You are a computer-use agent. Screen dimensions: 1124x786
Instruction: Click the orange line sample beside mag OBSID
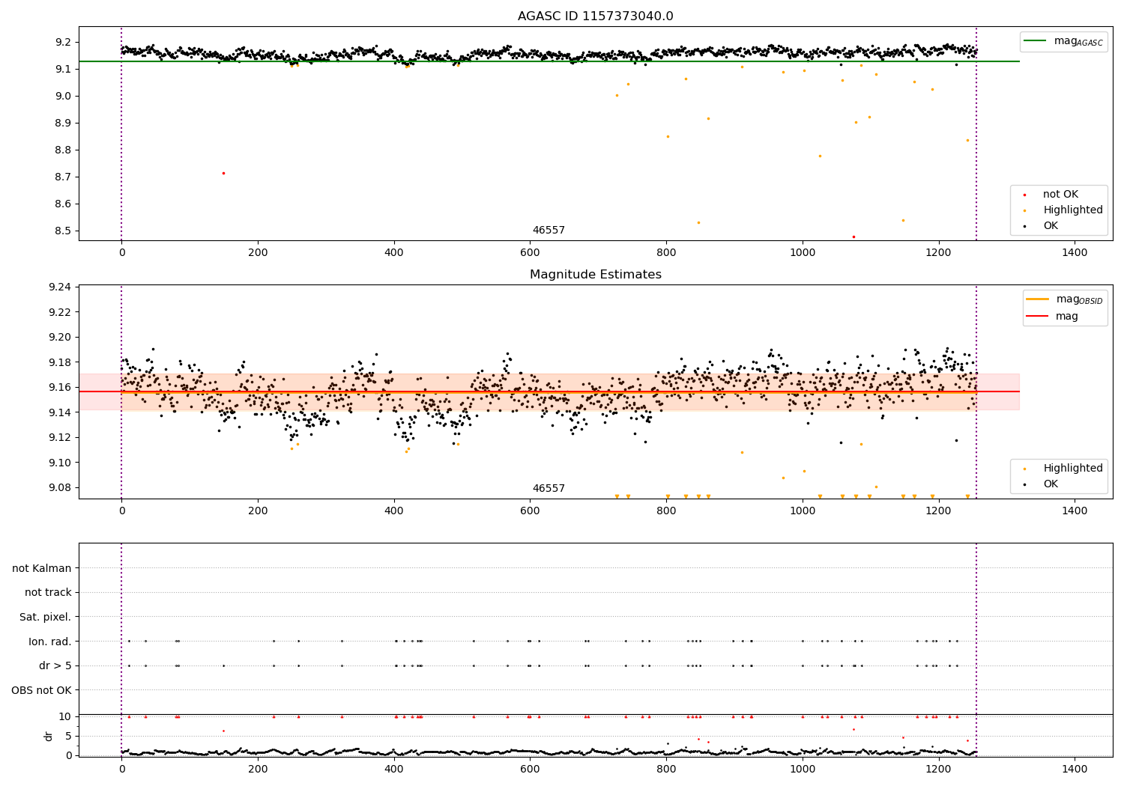point(1038,299)
